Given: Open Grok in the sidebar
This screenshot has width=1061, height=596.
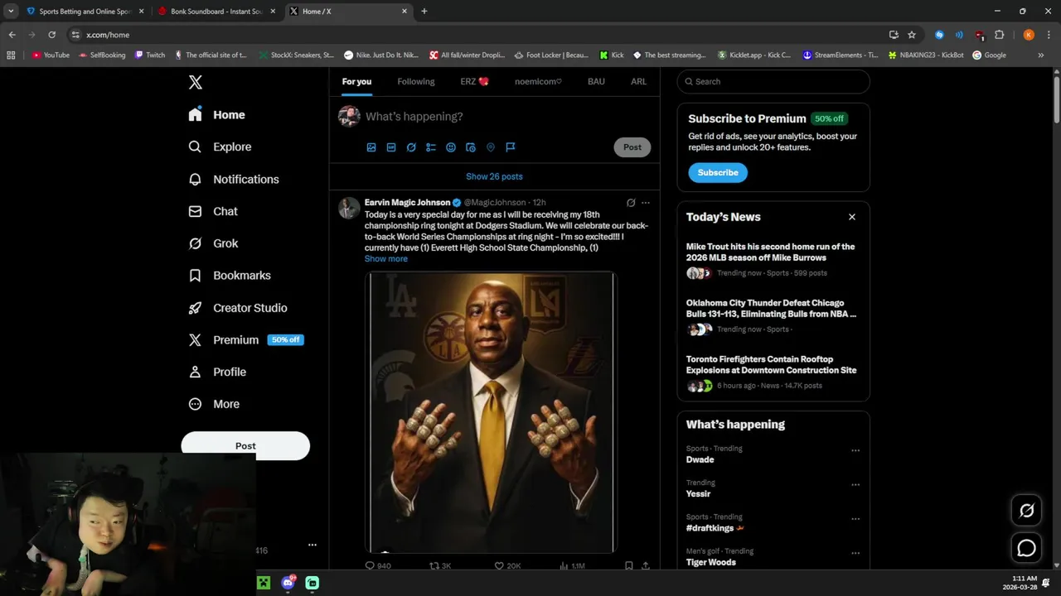Looking at the screenshot, I should (213, 243).
